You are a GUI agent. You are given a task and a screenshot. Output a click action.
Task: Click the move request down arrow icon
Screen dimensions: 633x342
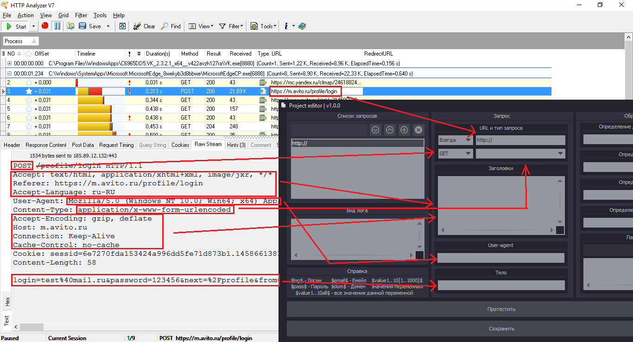pos(375,130)
